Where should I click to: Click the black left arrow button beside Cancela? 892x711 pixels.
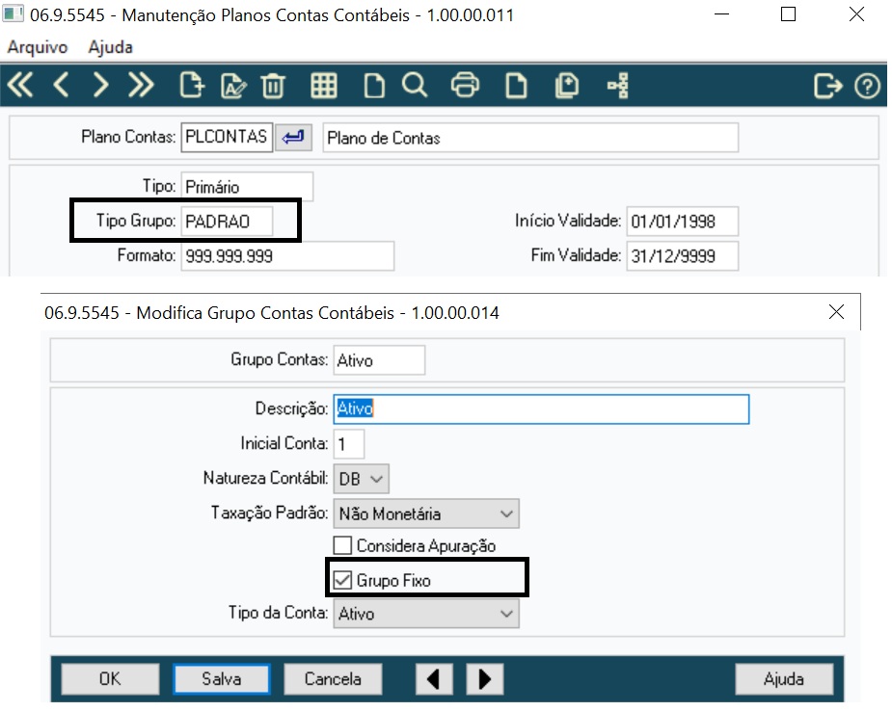pos(434,678)
